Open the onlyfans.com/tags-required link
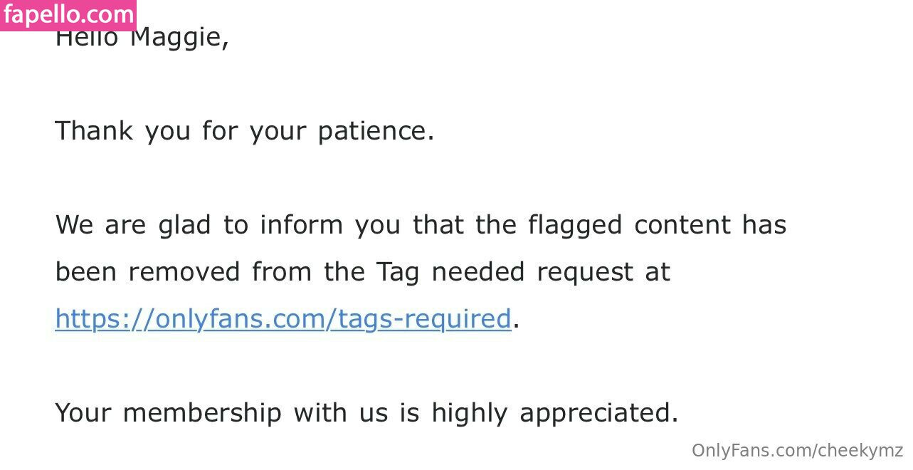913x470 pixels. click(x=283, y=319)
